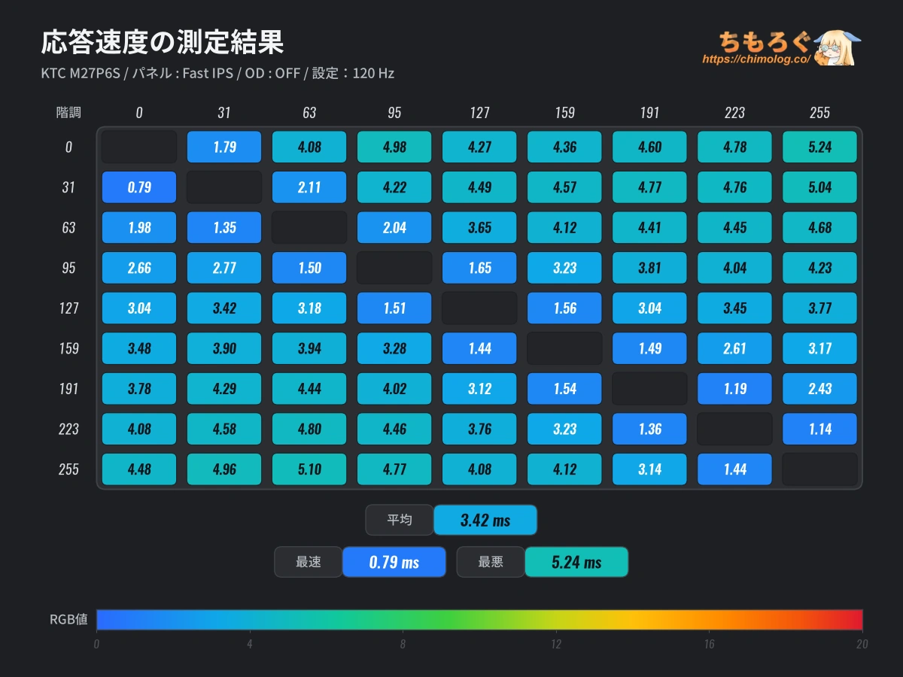The width and height of the screenshot is (903, 677).
Task: Click the worst value 5.24 ms box
Action: (576, 562)
